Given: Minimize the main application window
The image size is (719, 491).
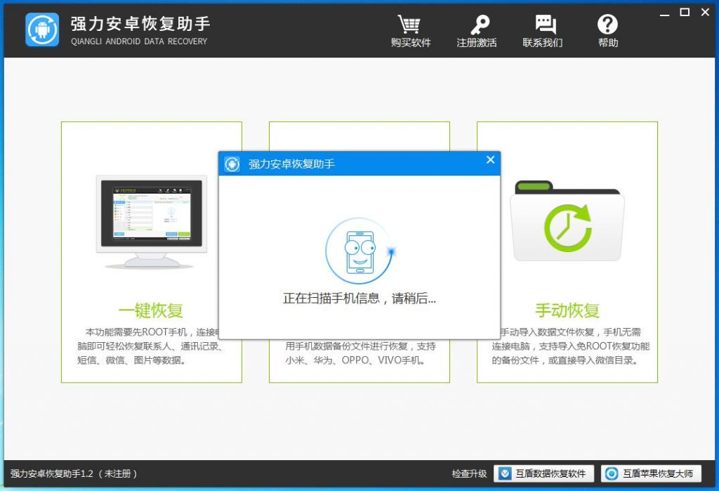Looking at the screenshot, I should (666, 13).
